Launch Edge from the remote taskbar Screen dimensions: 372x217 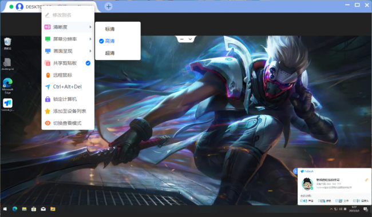click(x=15, y=209)
